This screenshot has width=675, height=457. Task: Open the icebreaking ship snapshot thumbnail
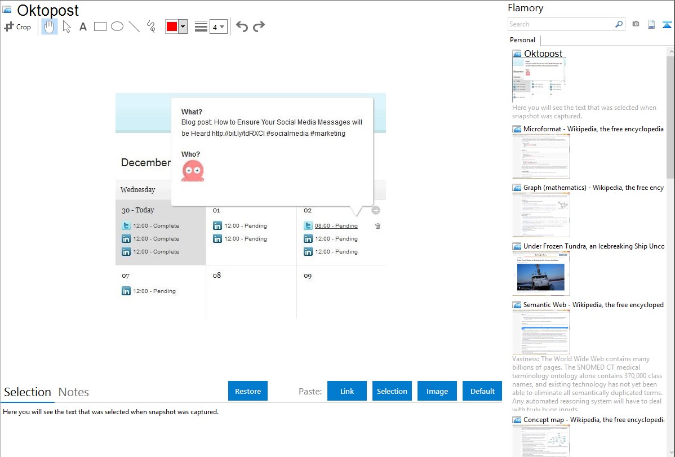(x=541, y=273)
